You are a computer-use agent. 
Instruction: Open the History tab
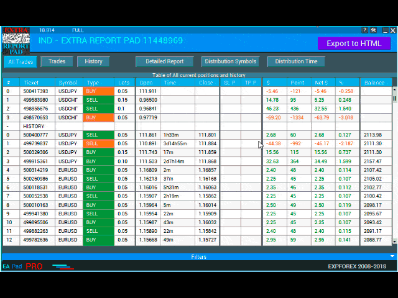click(x=93, y=61)
